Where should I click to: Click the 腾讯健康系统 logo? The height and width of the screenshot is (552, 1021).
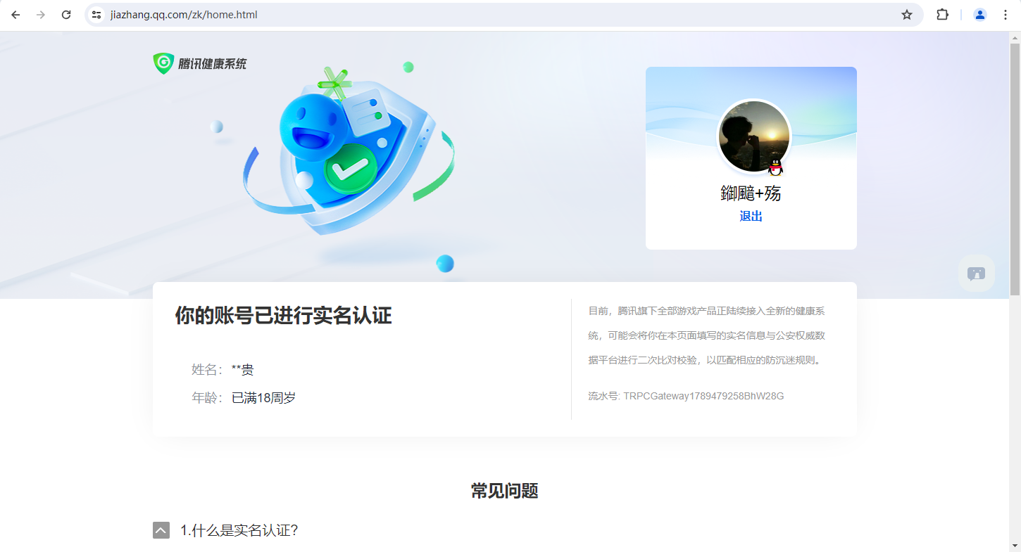(200, 63)
